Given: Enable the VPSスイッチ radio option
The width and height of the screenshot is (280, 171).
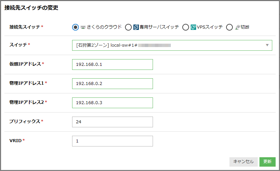Looking at the screenshot, I should (x=185, y=27).
